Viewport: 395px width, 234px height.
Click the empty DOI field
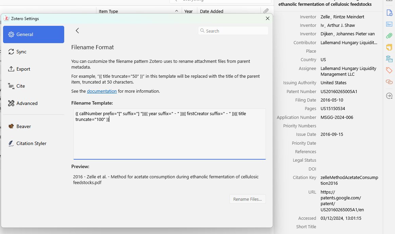pyautogui.click(x=349, y=169)
